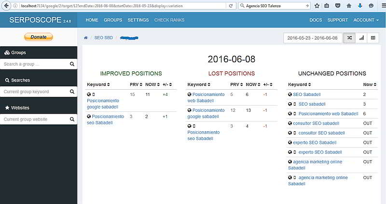Sort Improved Positions table by Keyword
This screenshot has height=204, width=386.
tap(98, 84)
